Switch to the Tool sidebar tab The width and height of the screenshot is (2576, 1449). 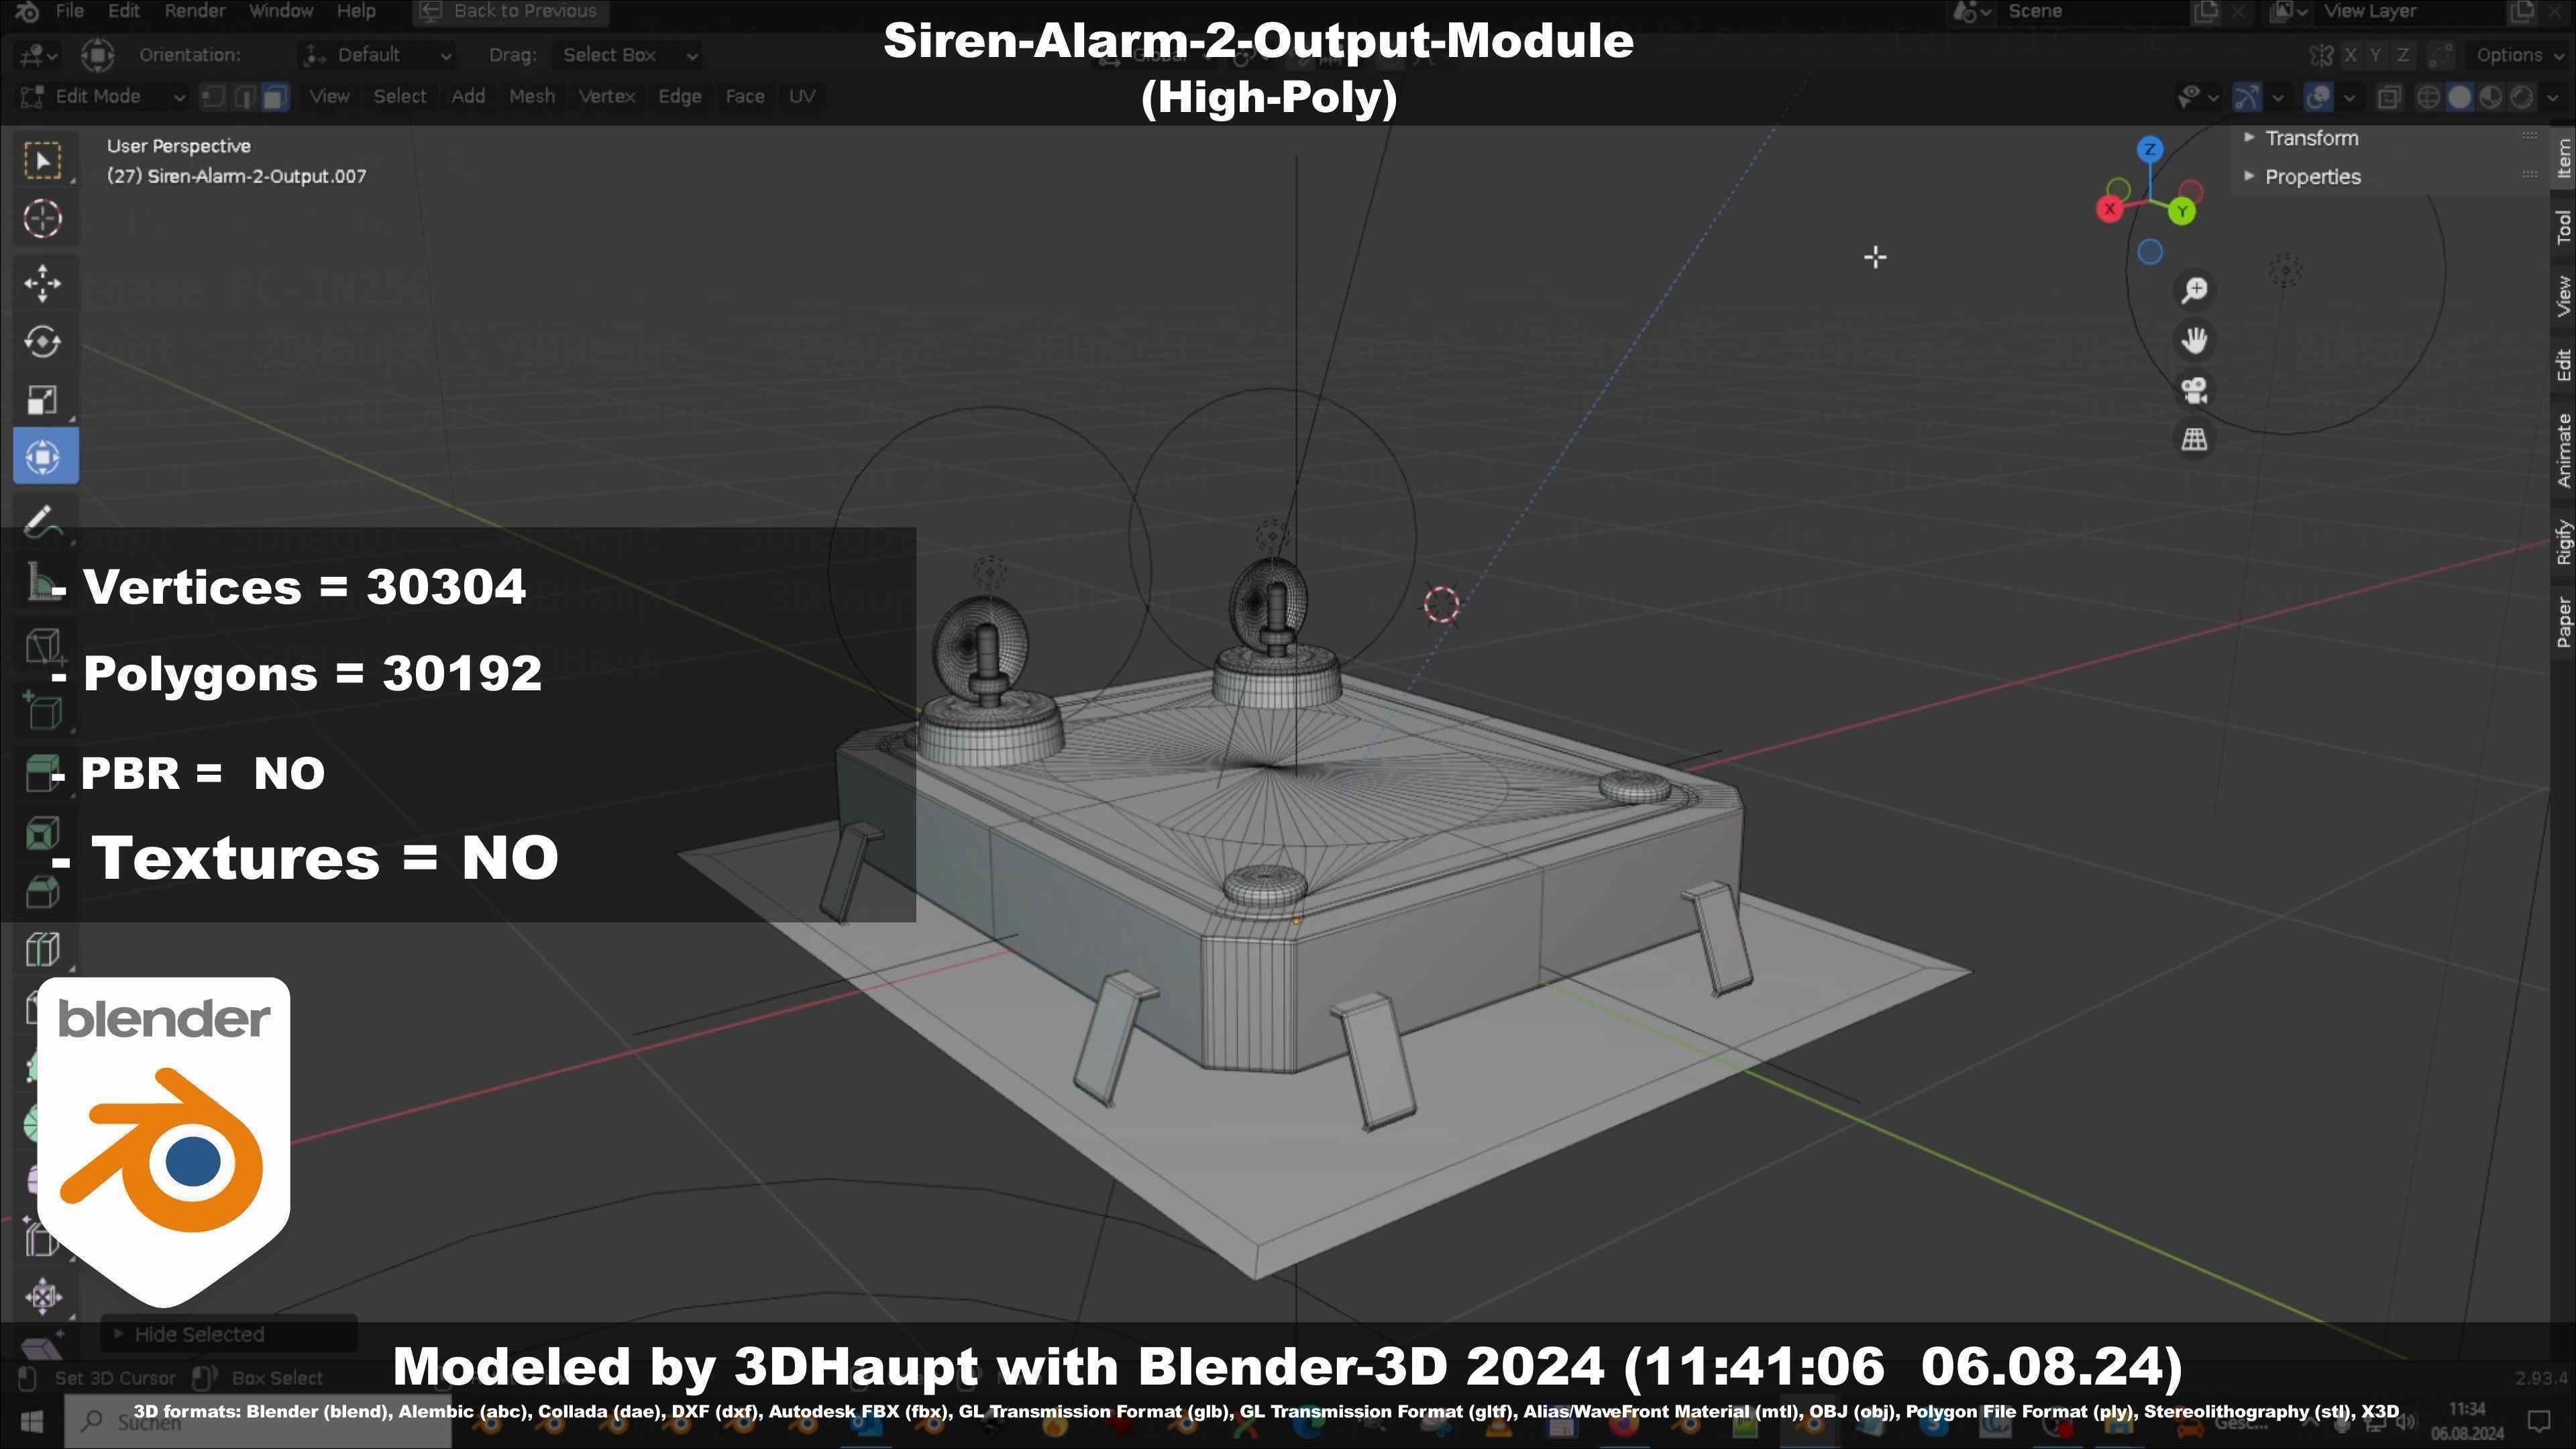click(x=2563, y=227)
